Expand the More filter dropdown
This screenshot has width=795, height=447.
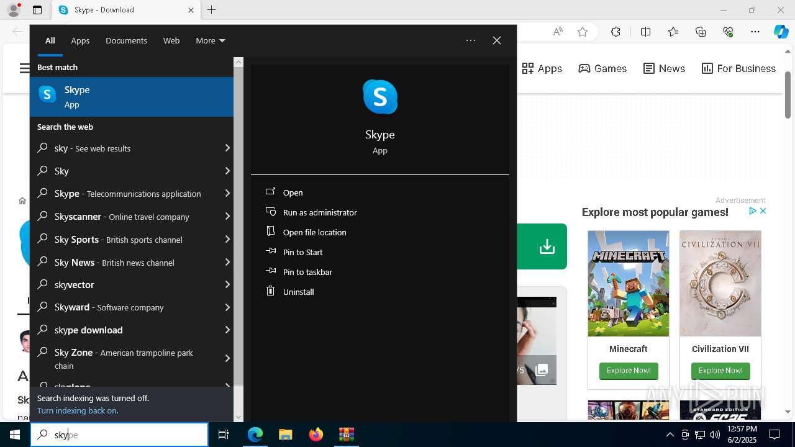211,40
